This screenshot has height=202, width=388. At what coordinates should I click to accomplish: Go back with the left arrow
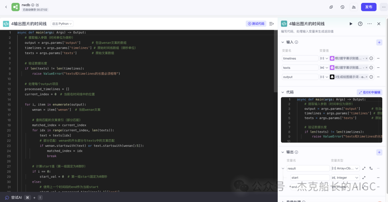click(x=6, y=7)
